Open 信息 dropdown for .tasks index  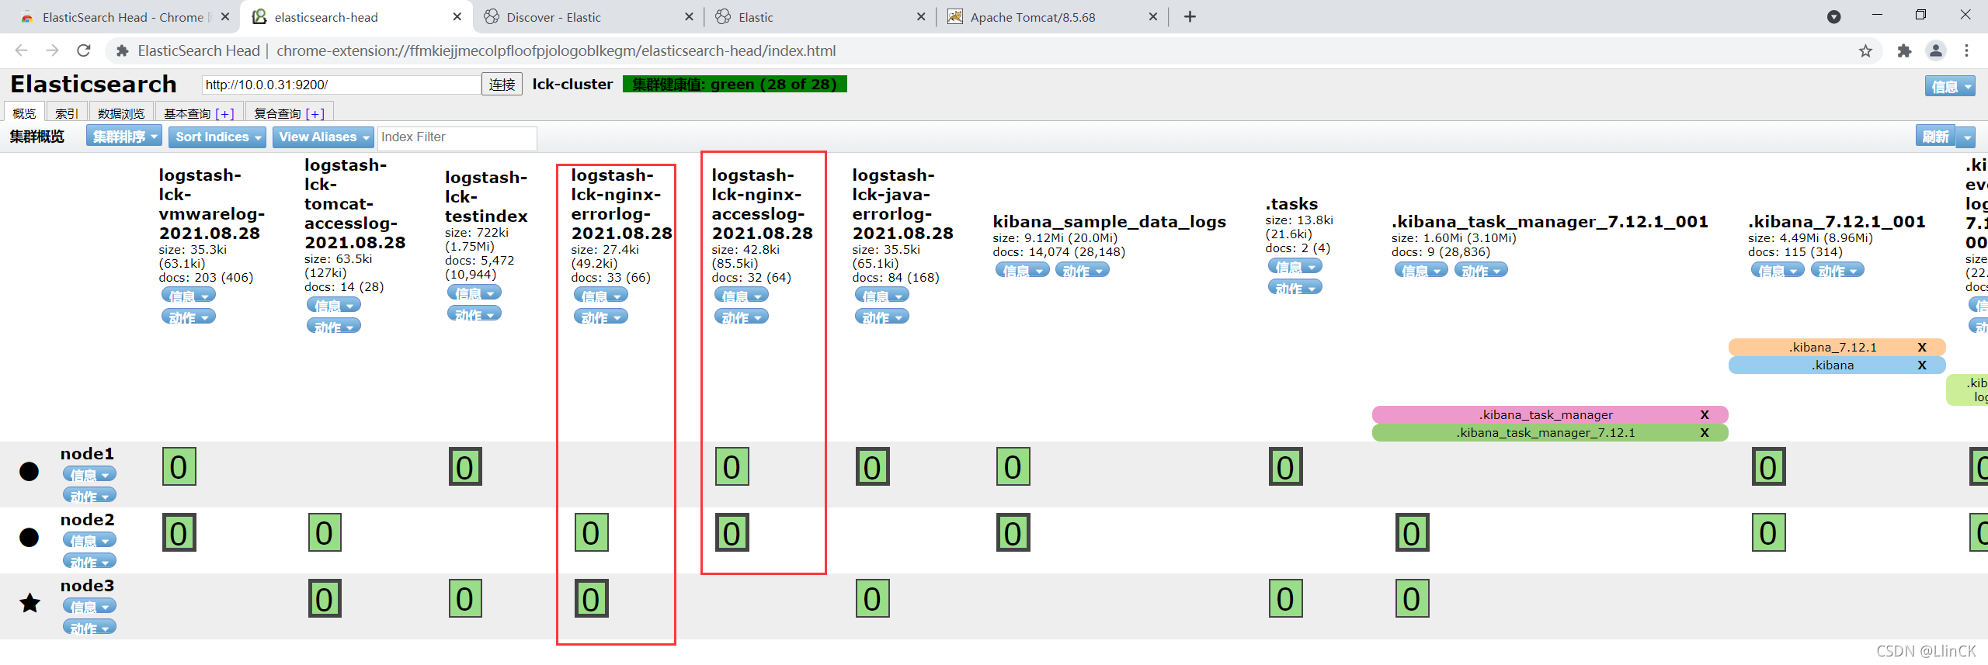[x=1295, y=266]
